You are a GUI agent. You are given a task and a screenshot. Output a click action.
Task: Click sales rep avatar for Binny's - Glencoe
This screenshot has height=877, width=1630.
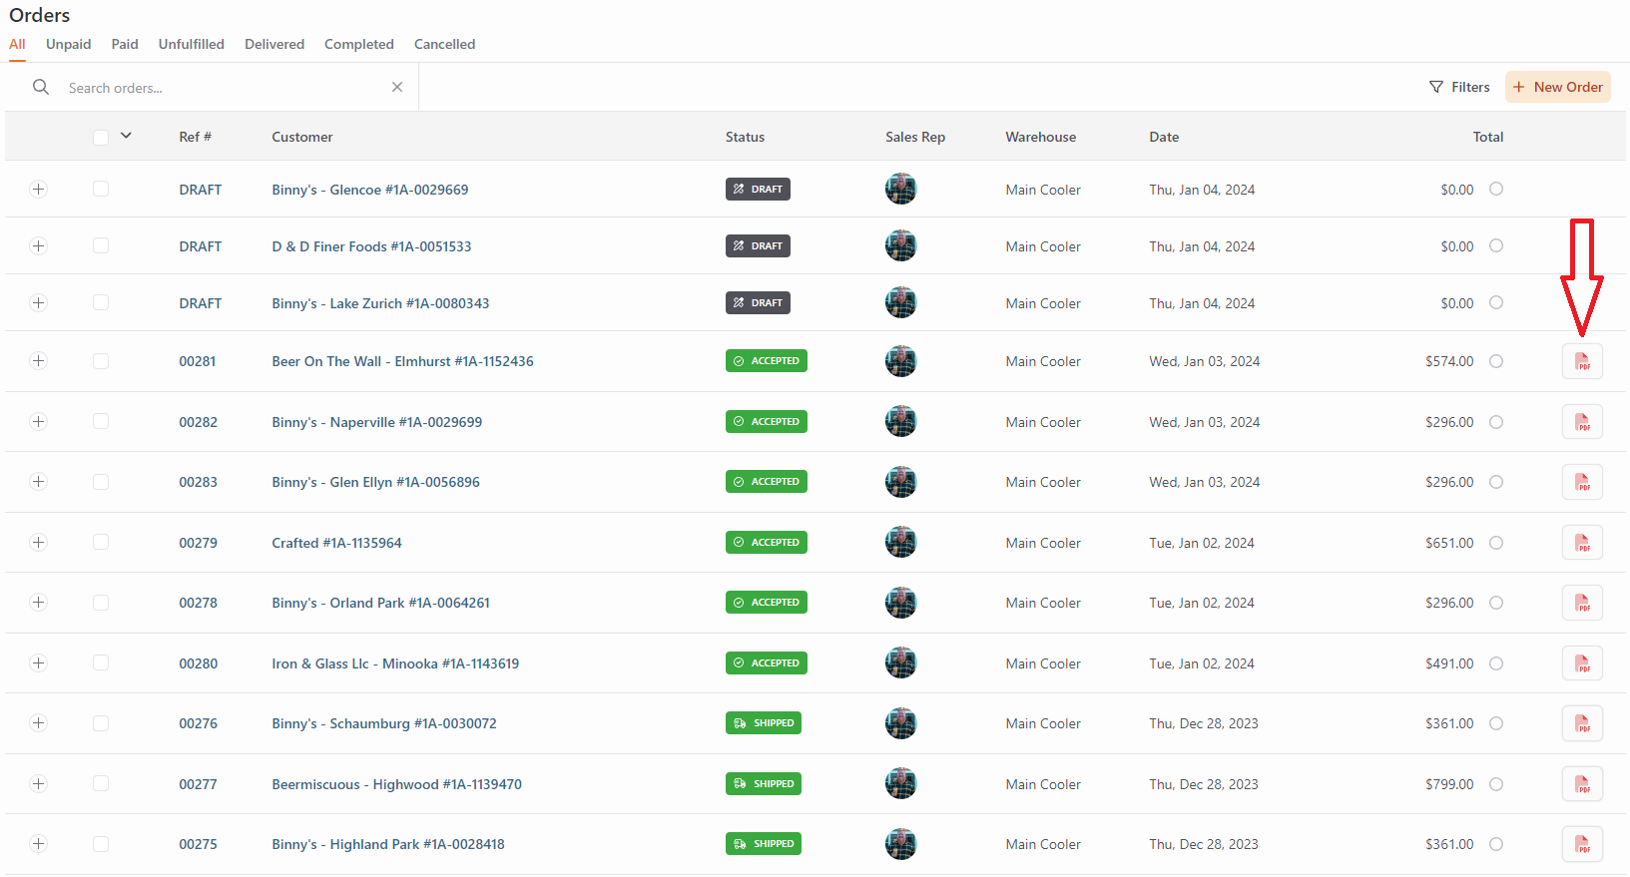pyautogui.click(x=900, y=189)
